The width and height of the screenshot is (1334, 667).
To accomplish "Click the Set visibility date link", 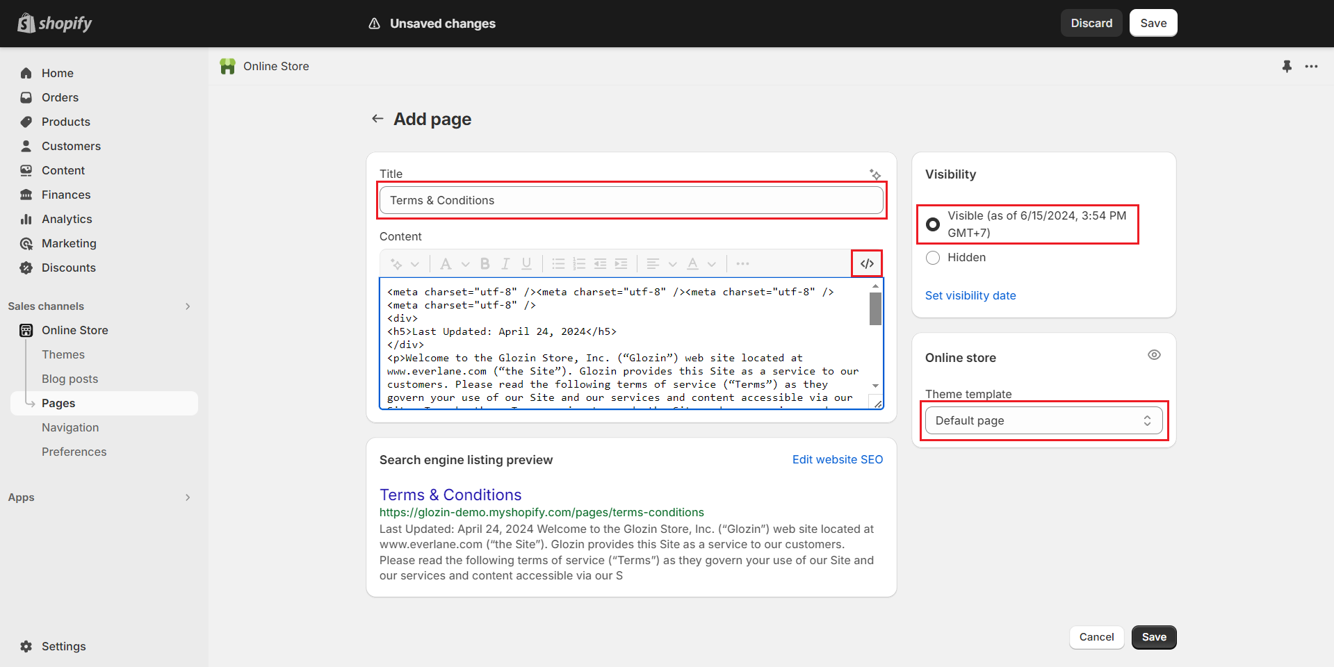I will (x=970, y=295).
